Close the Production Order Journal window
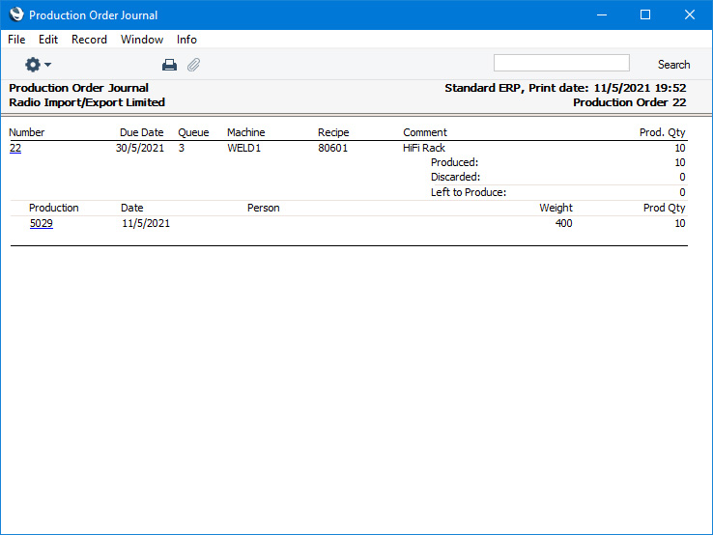This screenshot has height=535, width=713. (689, 14)
